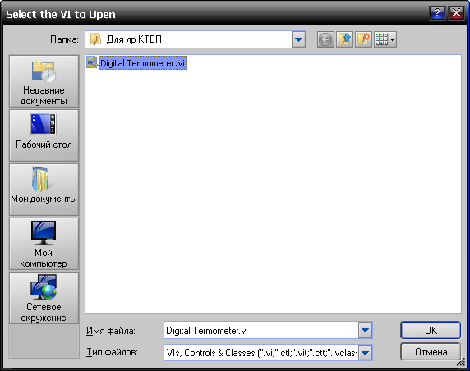
Task: Click the Тип файлов filter field
Action: [260, 352]
